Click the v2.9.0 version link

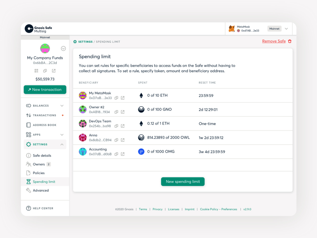pyautogui.click(x=247, y=209)
